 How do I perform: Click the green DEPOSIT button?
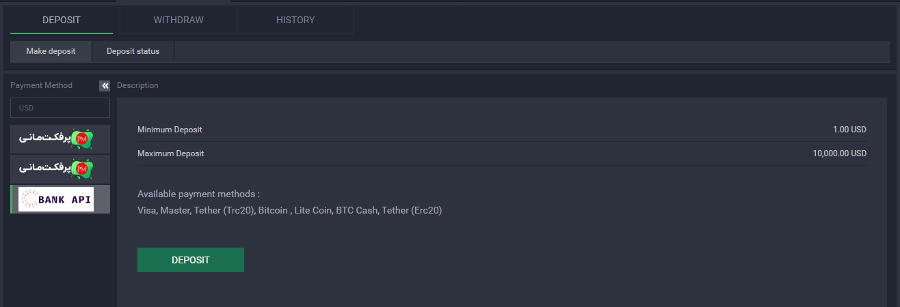coord(191,260)
